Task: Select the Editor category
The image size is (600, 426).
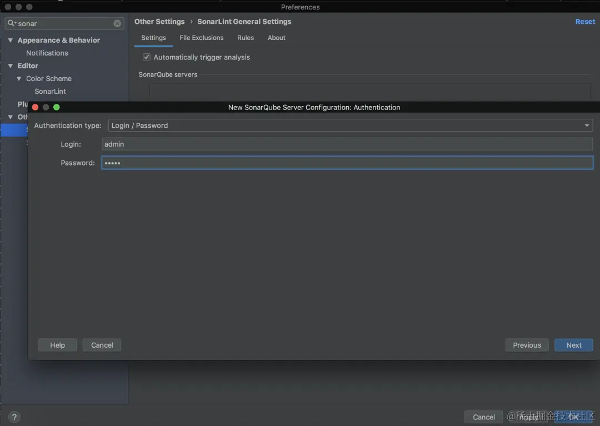Action: (x=28, y=66)
